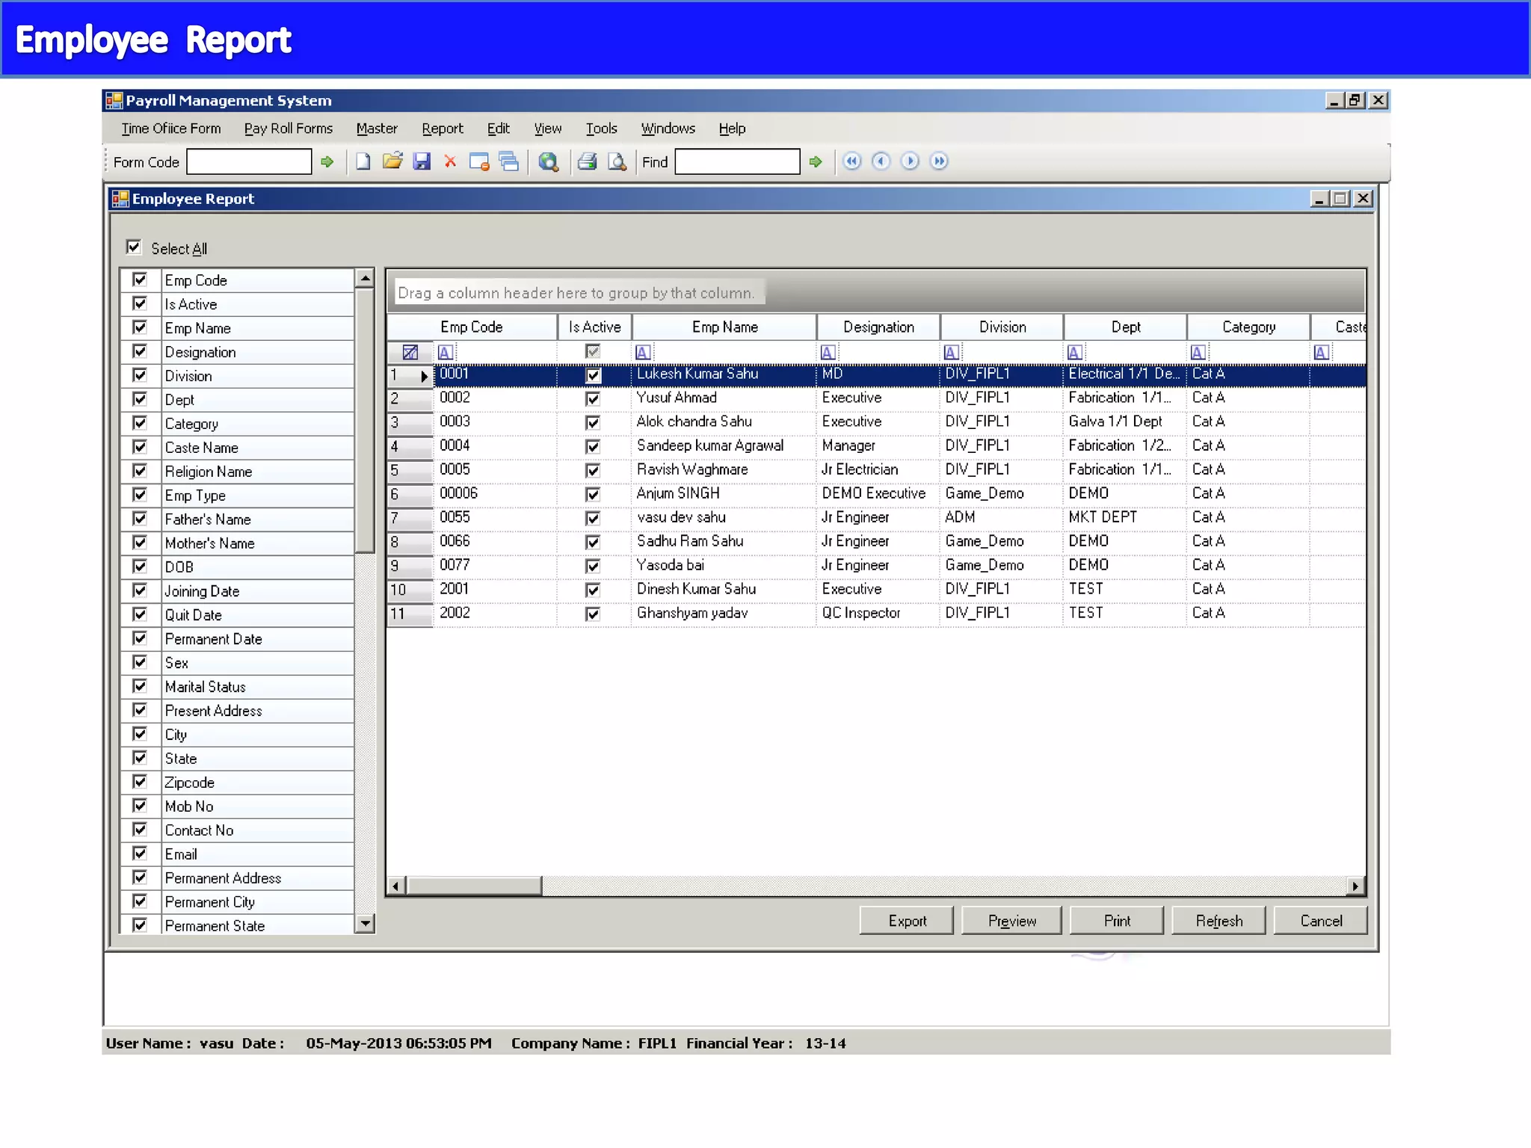1531x1148 pixels.
Task: Click the cascade windows toolbar icon
Action: (x=509, y=161)
